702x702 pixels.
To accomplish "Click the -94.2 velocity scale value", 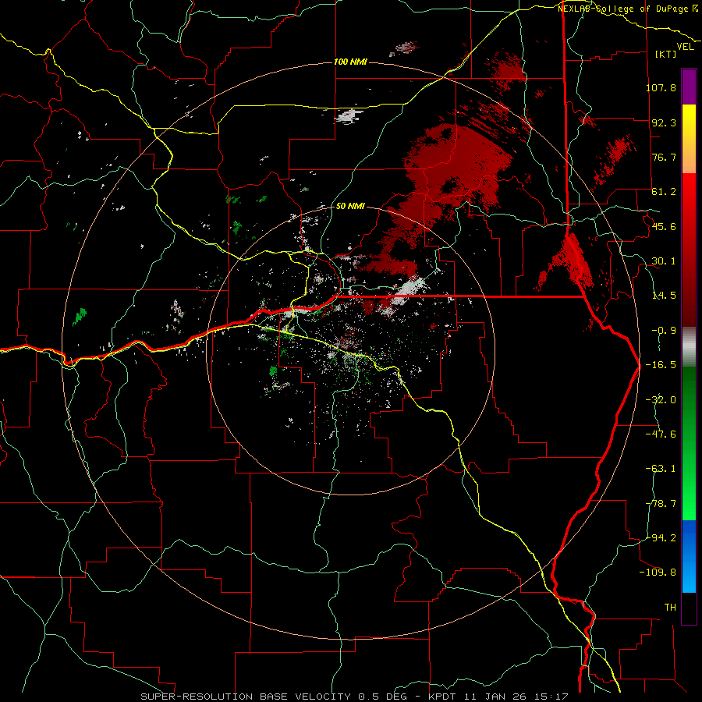I will pos(661,538).
